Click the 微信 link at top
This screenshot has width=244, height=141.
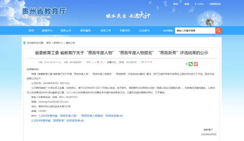(x=176, y=4)
